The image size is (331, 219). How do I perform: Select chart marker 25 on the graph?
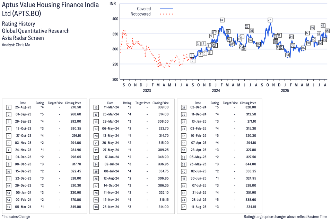coord(251,31)
